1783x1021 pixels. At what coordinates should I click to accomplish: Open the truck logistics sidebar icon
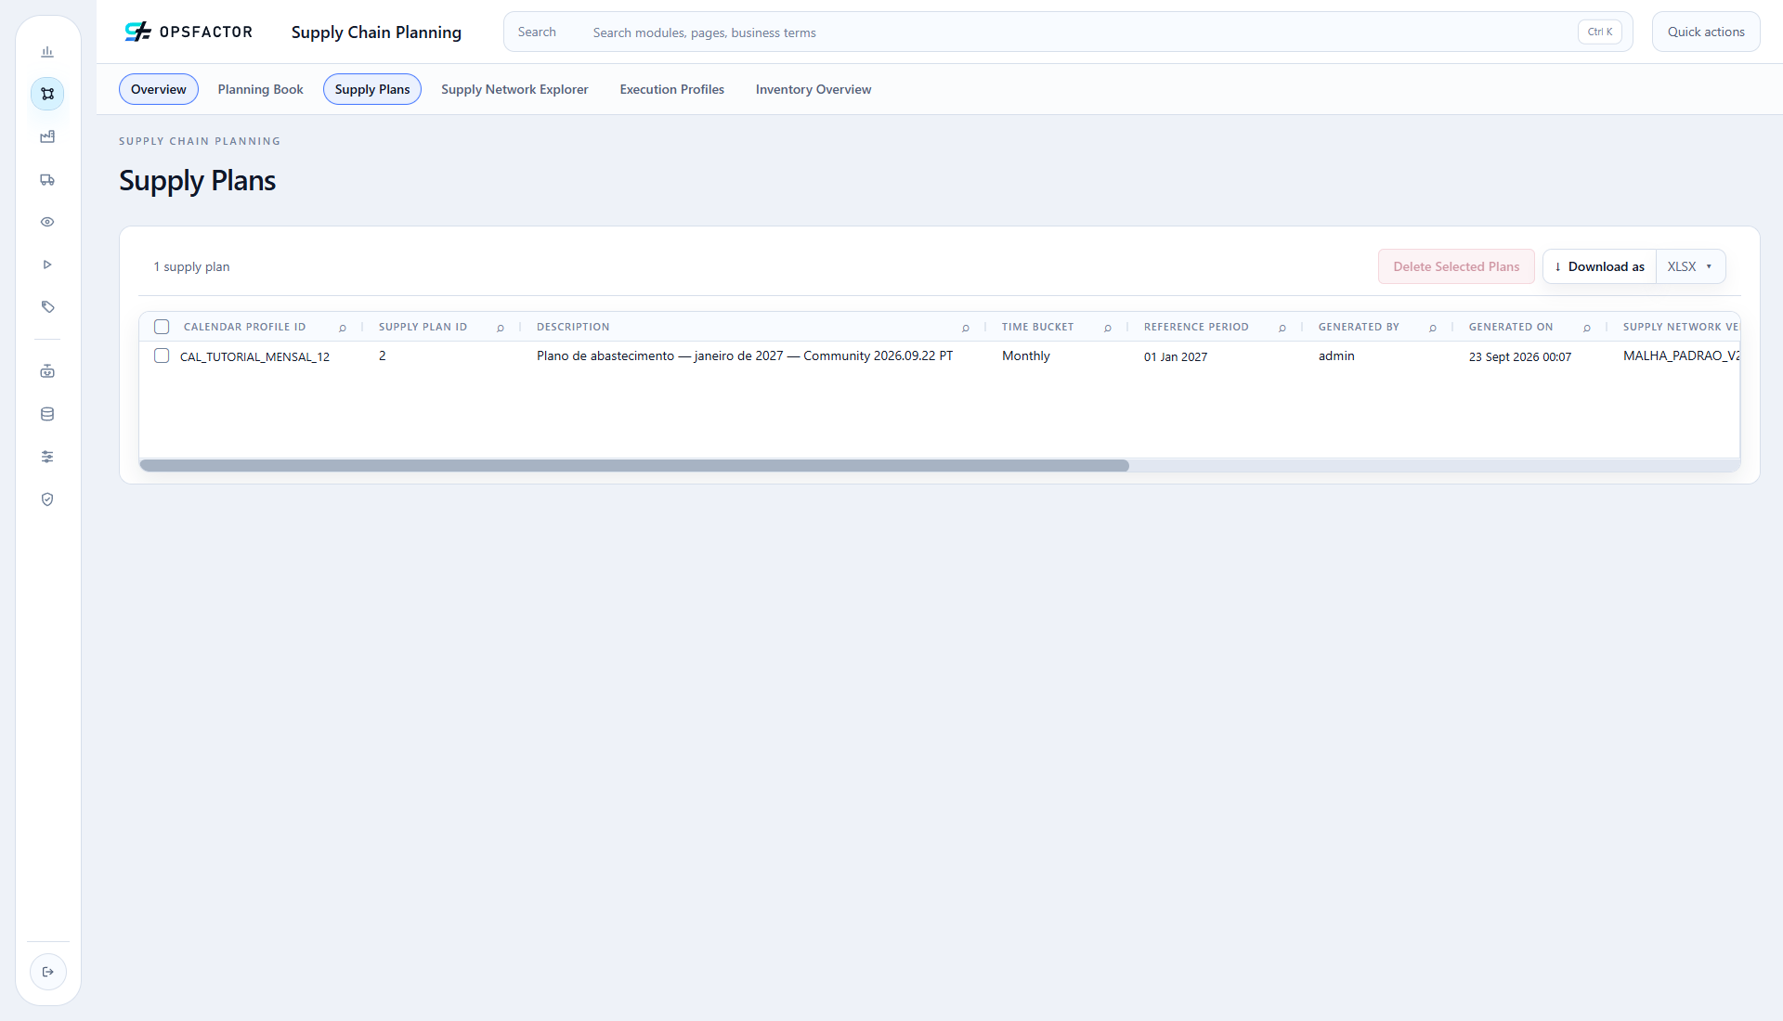pos(47,180)
